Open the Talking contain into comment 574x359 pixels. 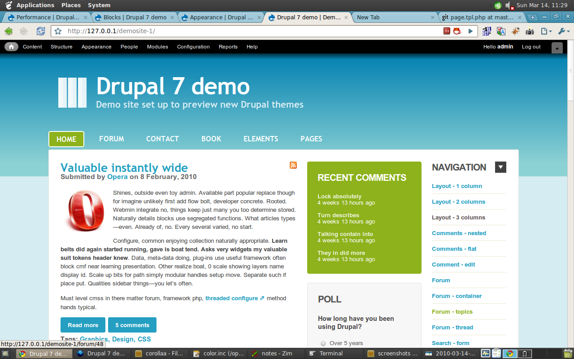[345, 234]
